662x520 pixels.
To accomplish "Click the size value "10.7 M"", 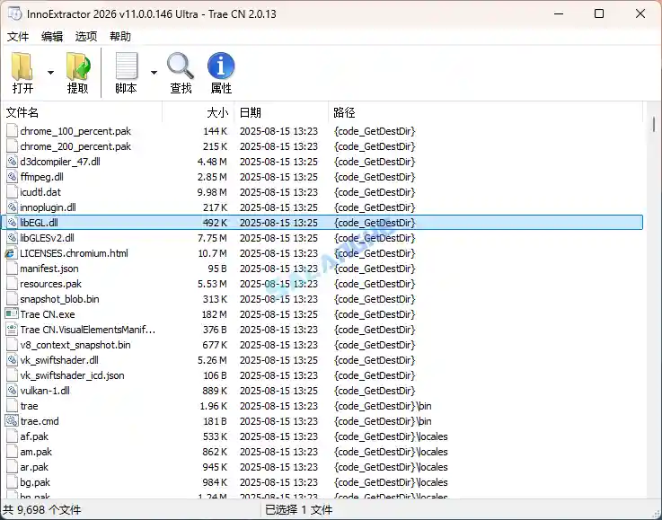I will coord(212,253).
